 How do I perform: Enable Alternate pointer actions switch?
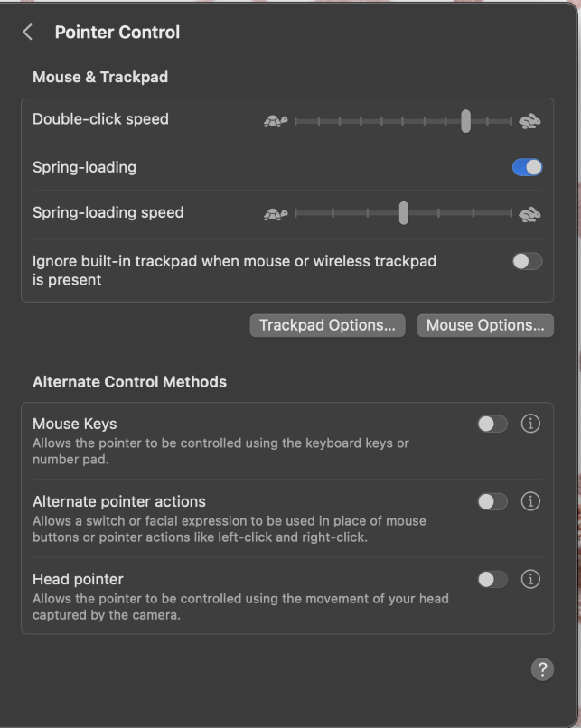click(492, 501)
